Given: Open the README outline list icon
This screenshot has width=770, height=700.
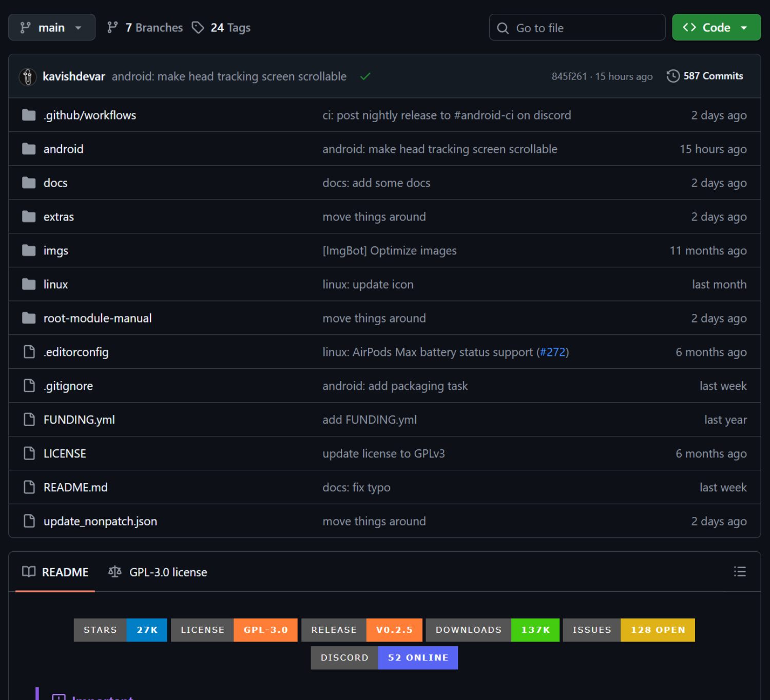Looking at the screenshot, I should [x=740, y=571].
